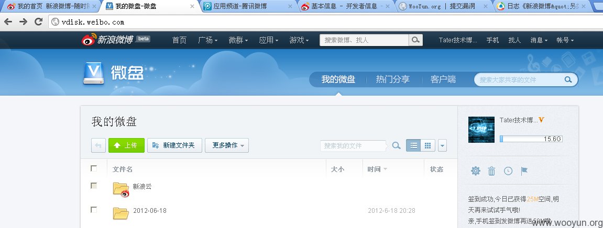This screenshot has width=603, height=228.
Task: Expand the 广场 dropdown menu
Action: coord(207,40)
